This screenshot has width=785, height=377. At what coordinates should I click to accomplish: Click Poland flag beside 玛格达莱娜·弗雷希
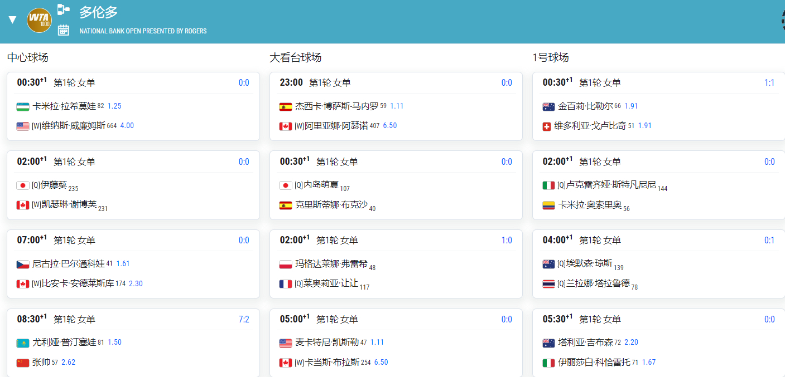coord(286,264)
